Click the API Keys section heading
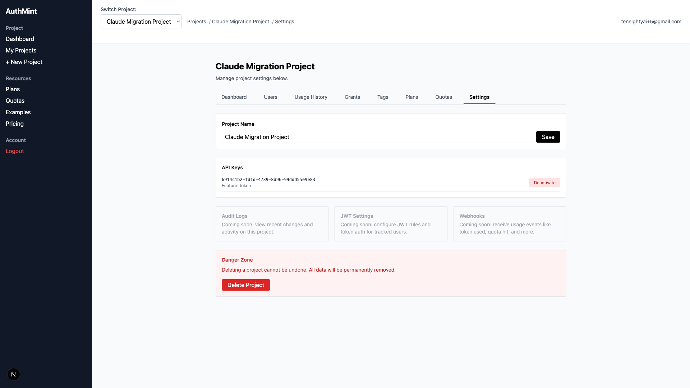Screen dimensions: 690x388 click(232, 167)
